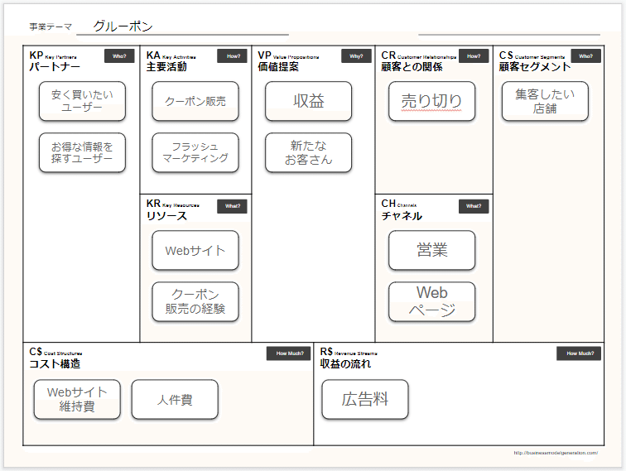Select the お得な情報を探すユーザー card

(82, 152)
